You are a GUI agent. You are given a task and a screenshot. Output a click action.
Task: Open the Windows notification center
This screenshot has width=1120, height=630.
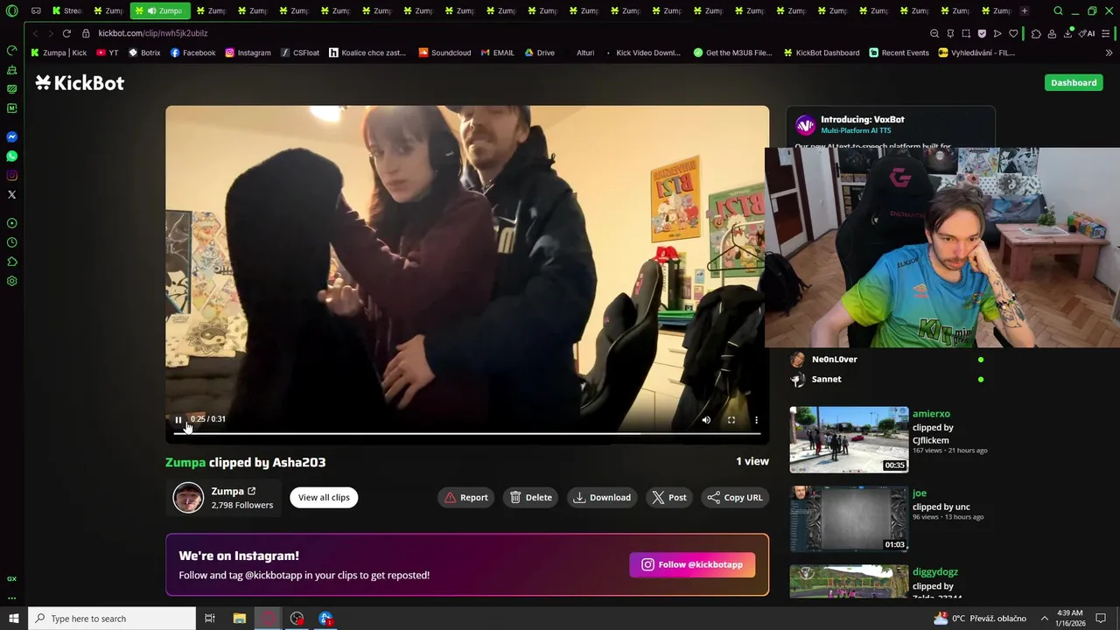1101,619
